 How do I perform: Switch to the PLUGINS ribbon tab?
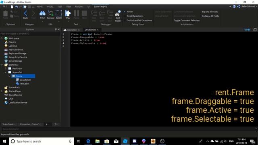click(x=79, y=7)
